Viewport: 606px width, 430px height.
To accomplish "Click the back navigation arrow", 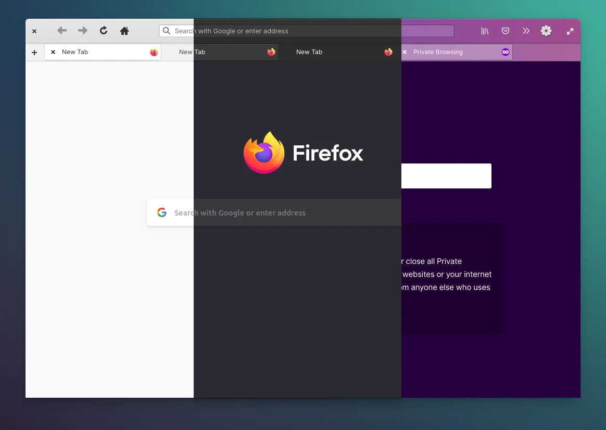I will coord(62,31).
